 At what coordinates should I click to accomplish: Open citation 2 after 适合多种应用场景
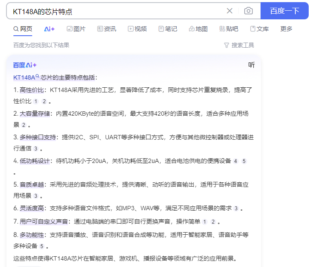click(x=24, y=125)
